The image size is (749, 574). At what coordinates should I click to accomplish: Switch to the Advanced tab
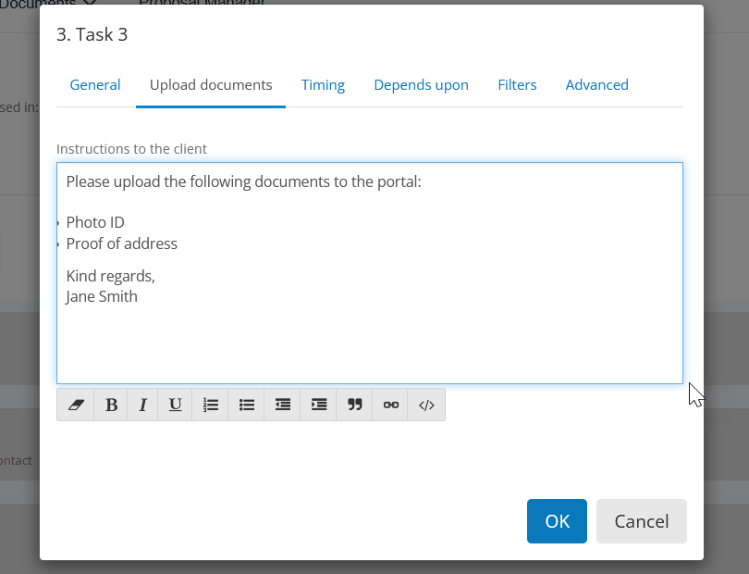coord(596,84)
